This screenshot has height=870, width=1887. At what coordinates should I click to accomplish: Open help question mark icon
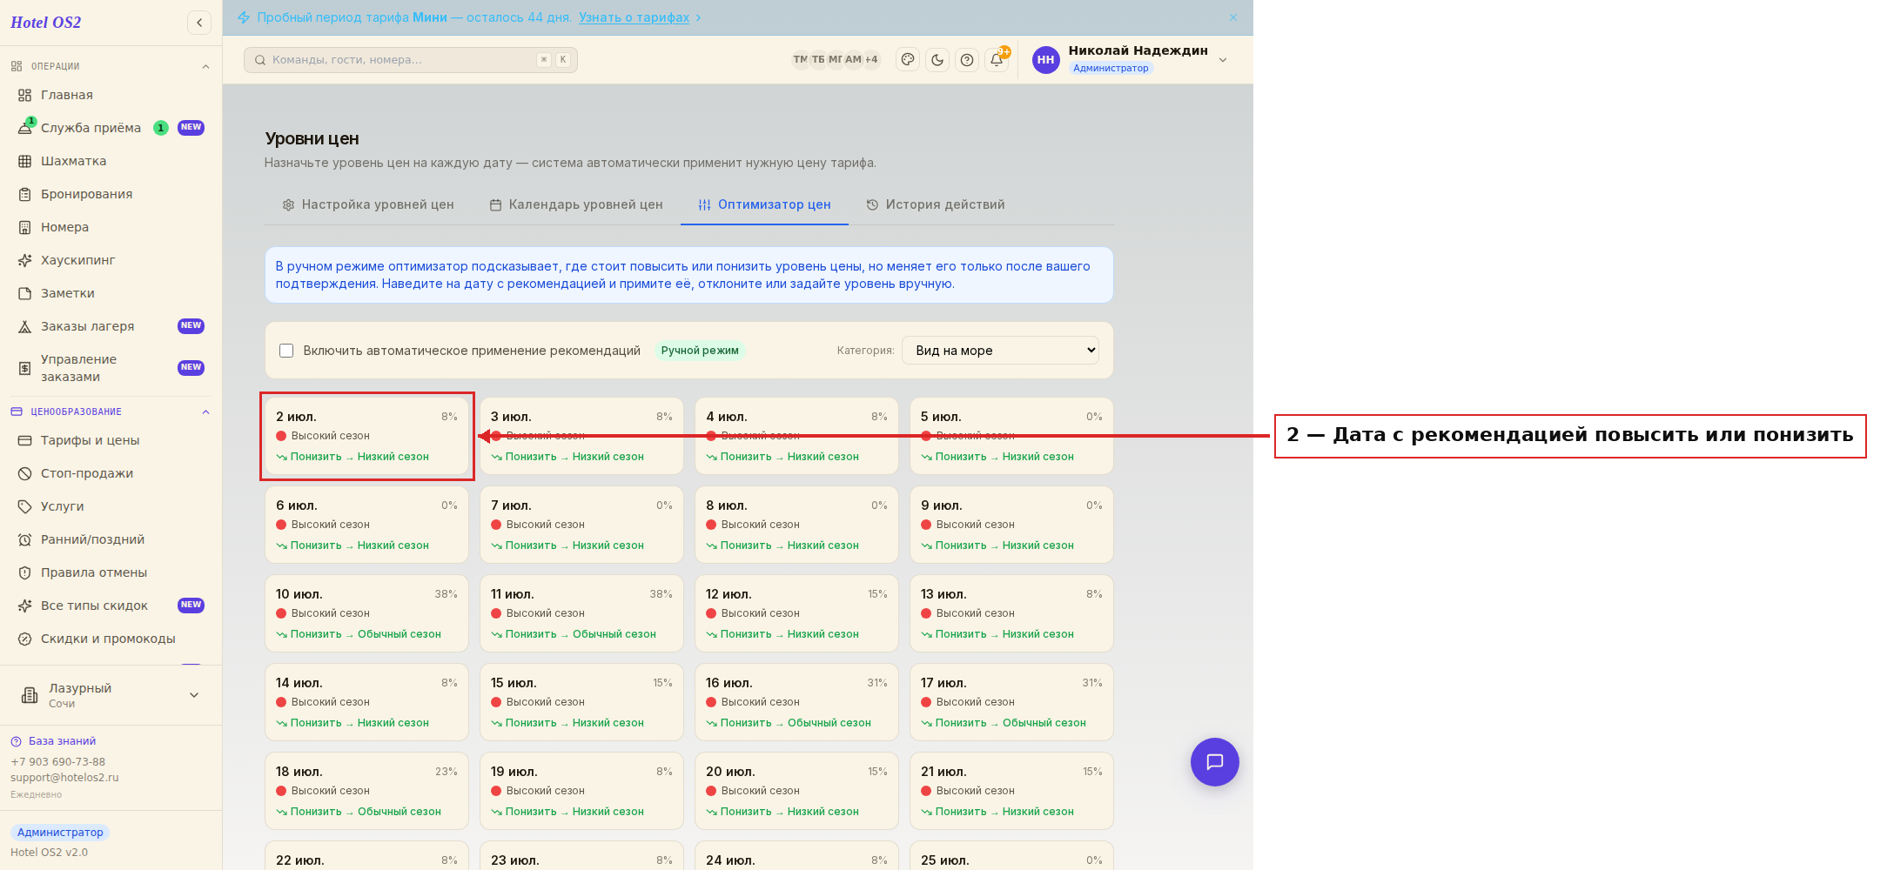pyautogui.click(x=967, y=60)
